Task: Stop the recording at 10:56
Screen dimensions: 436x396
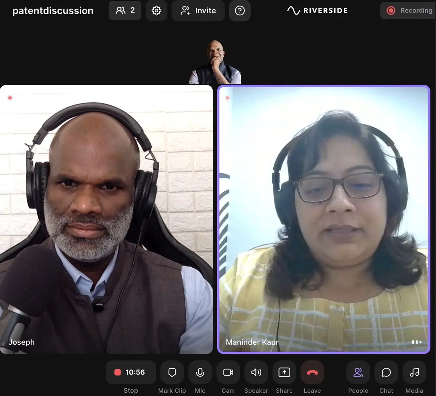Action: tap(131, 372)
